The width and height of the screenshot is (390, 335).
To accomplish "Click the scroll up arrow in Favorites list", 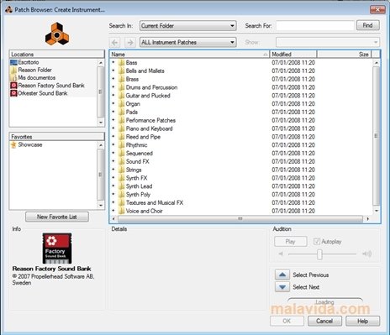I will pyautogui.click(x=101, y=144).
